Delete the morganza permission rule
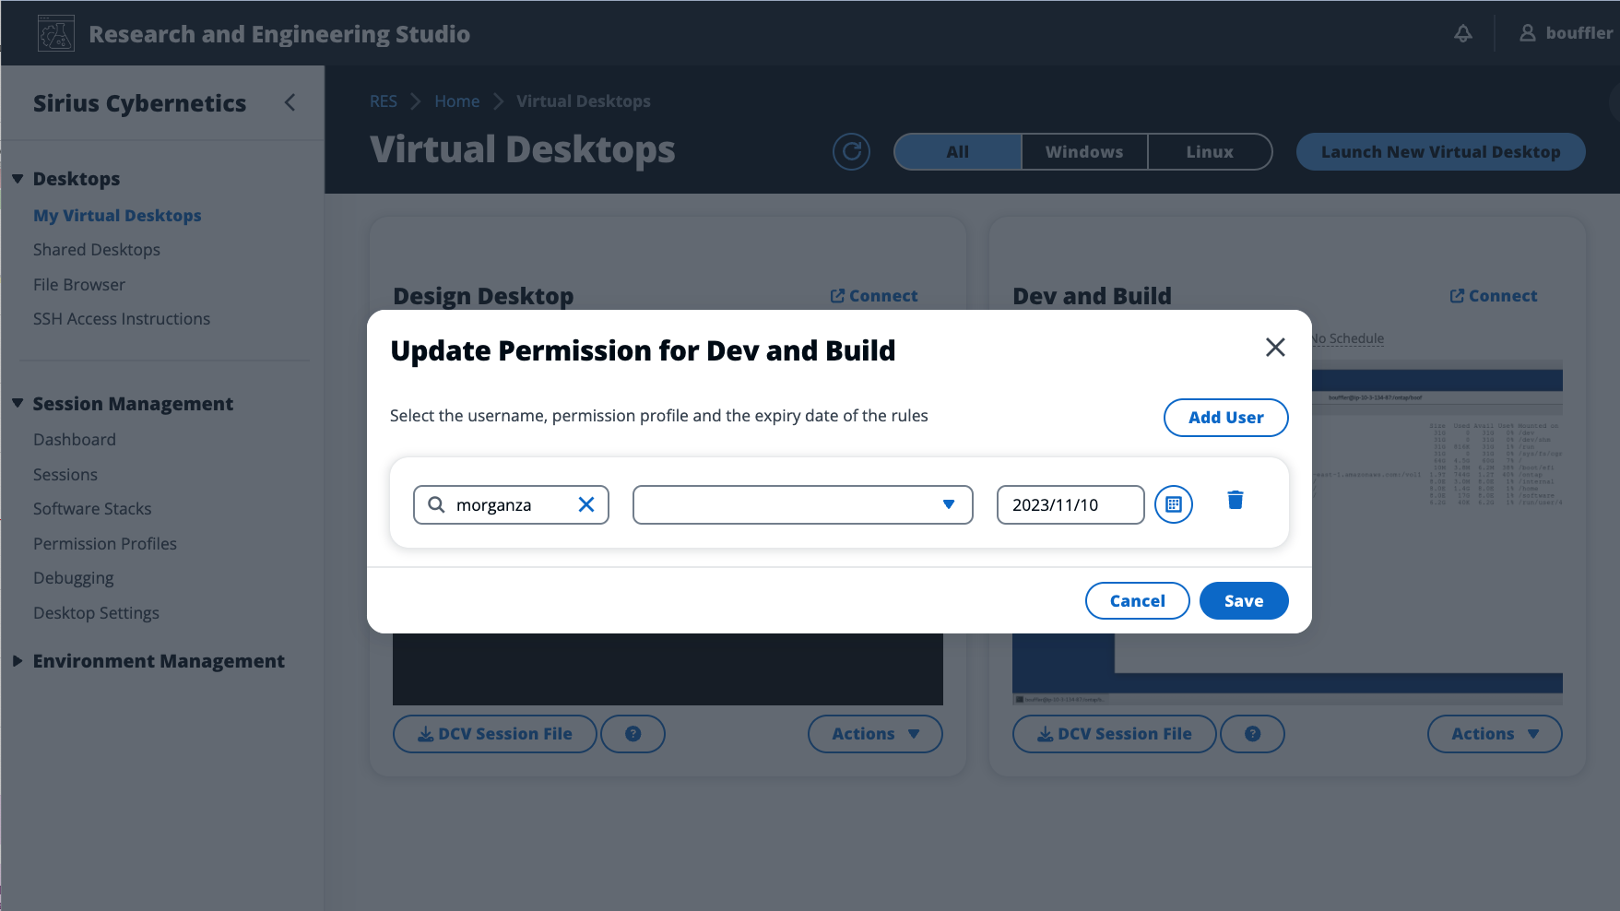Image resolution: width=1620 pixels, height=911 pixels. (x=1235, y=501)
